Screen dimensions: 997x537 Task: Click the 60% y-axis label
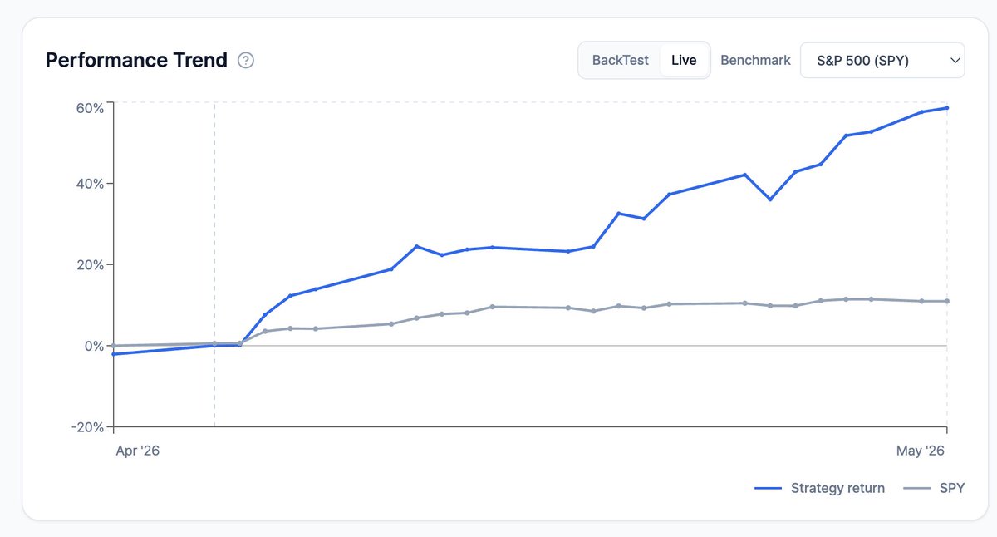pos(89,108)
